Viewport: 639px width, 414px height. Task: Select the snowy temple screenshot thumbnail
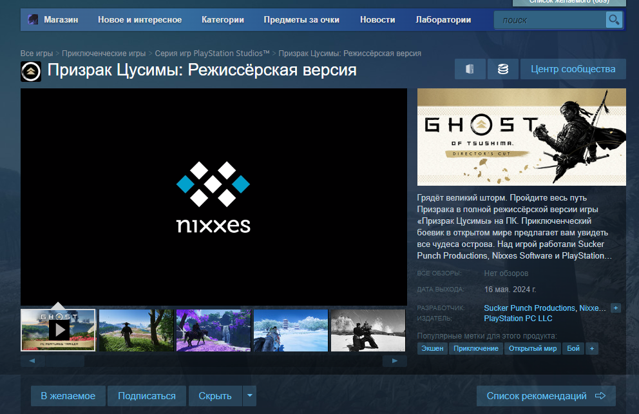[291, 330]
